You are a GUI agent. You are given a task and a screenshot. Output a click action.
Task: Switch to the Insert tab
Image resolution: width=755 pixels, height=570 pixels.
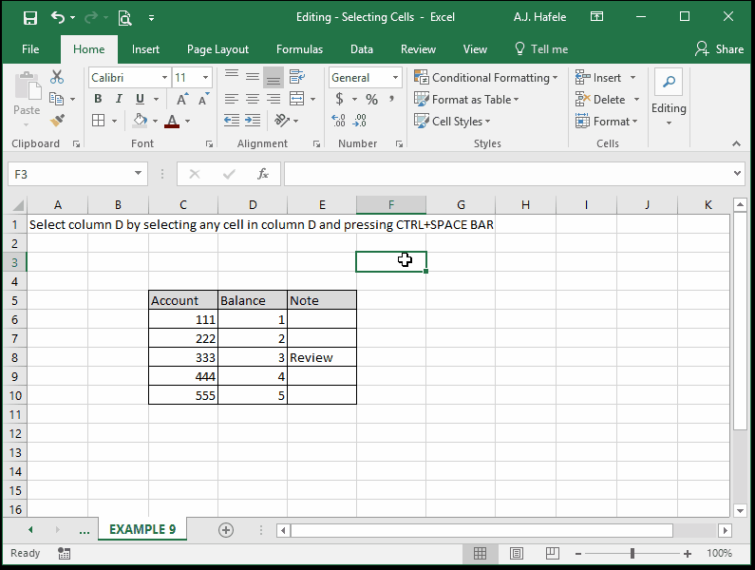145,49
